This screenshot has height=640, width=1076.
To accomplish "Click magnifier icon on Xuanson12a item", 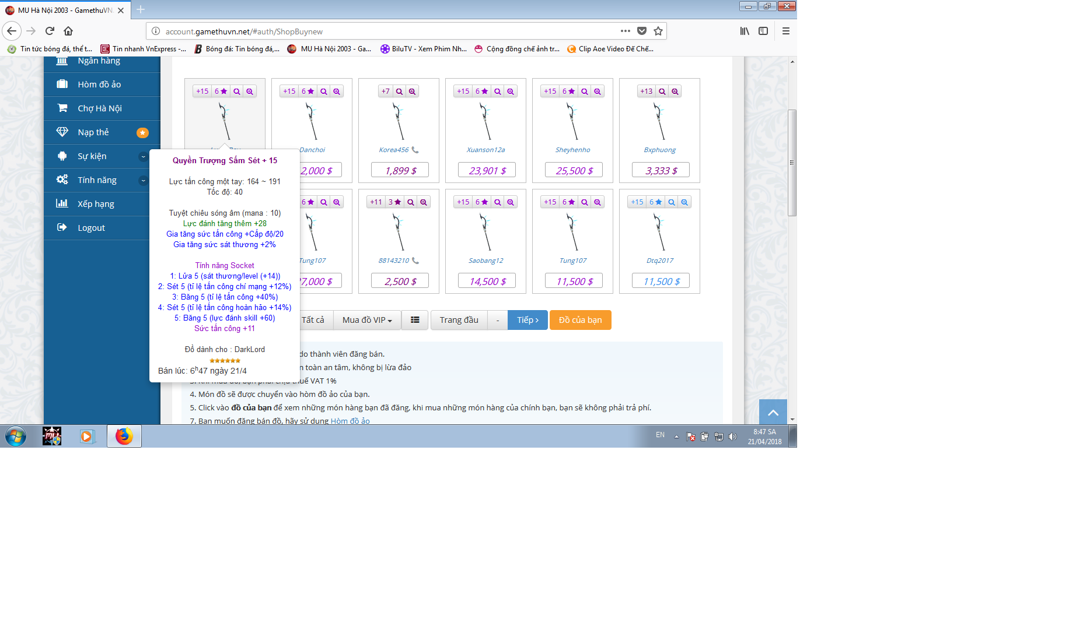I will [498, 92].
